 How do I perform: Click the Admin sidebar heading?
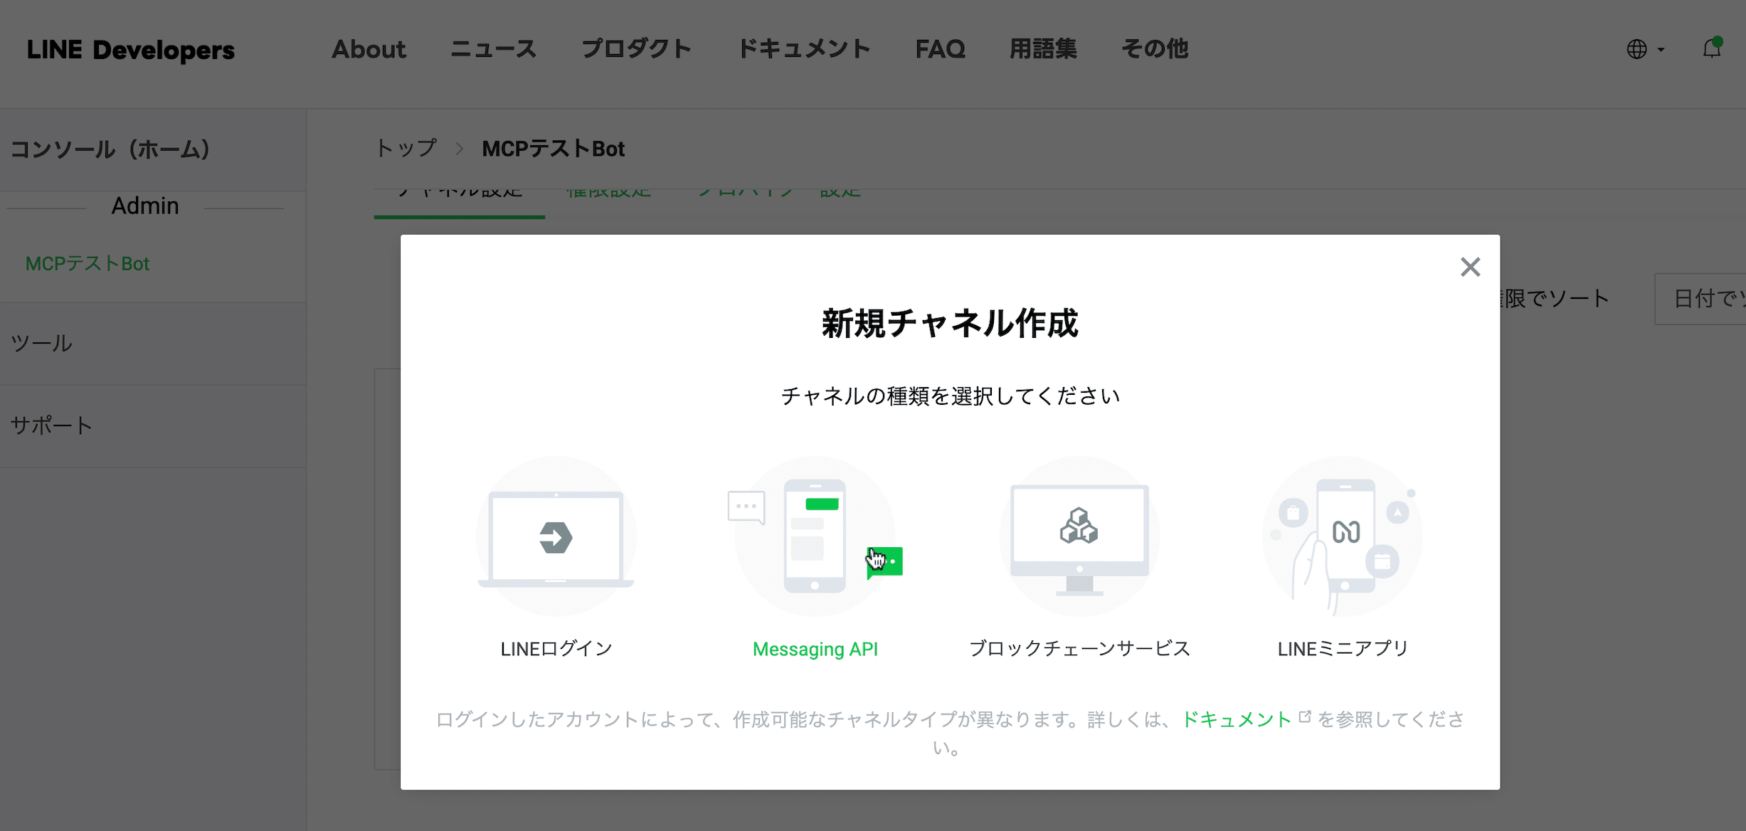tap(145, 206)
